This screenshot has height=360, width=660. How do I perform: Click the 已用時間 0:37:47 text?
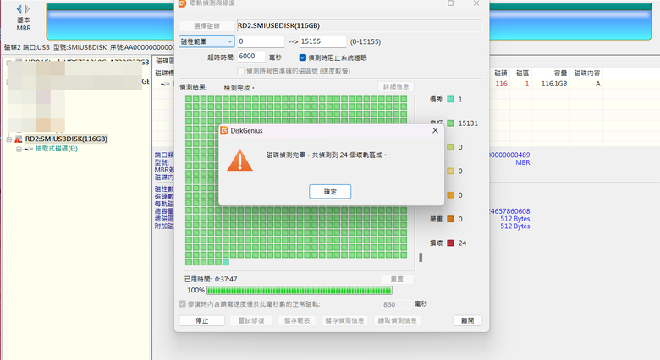tap(211, 279)
